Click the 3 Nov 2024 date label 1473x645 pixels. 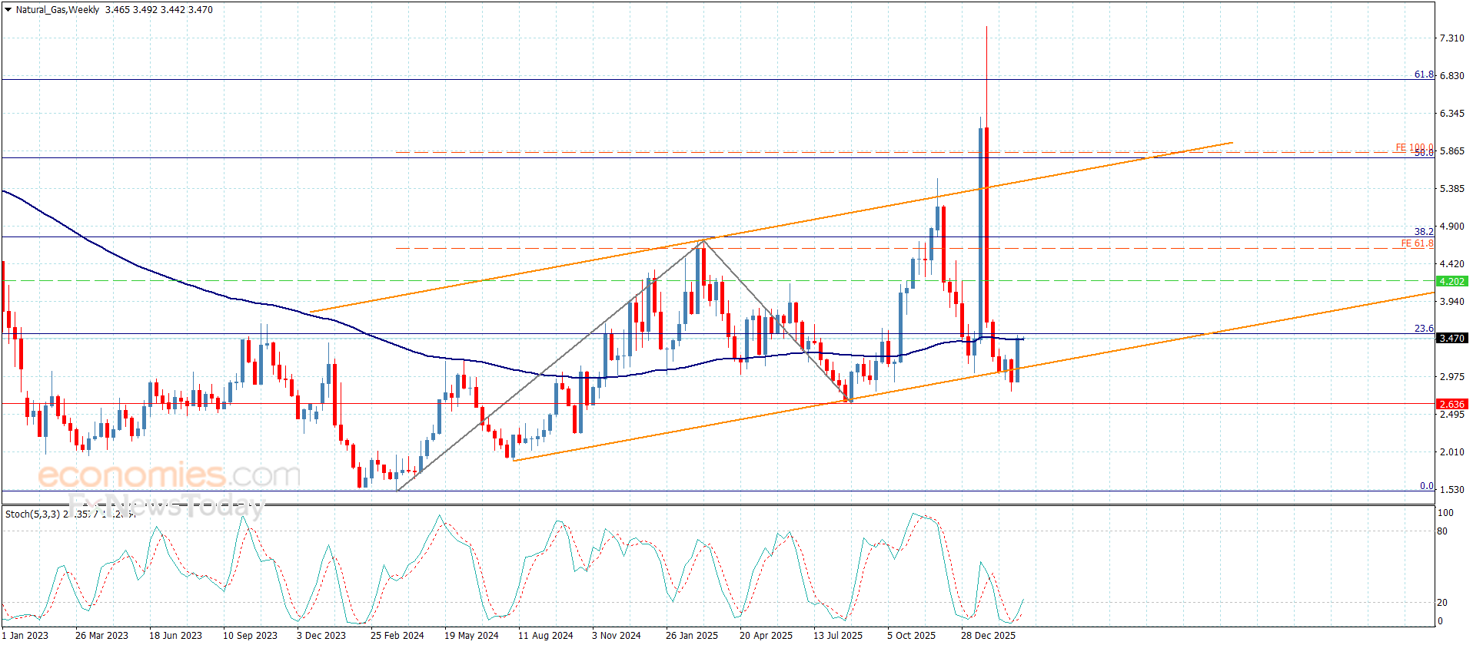[617, 635]
